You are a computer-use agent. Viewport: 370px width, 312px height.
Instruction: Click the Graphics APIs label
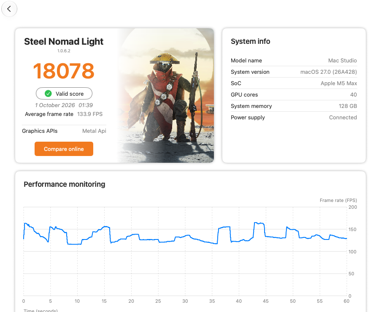click(x=40, y=131)
